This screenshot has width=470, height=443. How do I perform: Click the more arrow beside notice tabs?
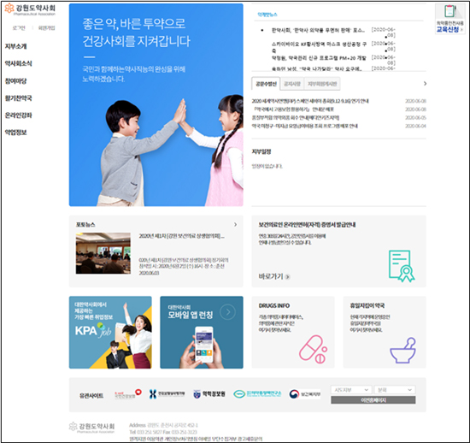[x=425, y=83]
